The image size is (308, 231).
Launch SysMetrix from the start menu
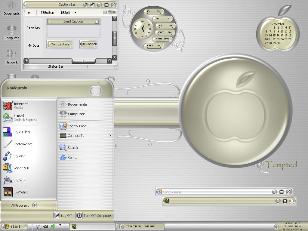(x=29, y=192)
